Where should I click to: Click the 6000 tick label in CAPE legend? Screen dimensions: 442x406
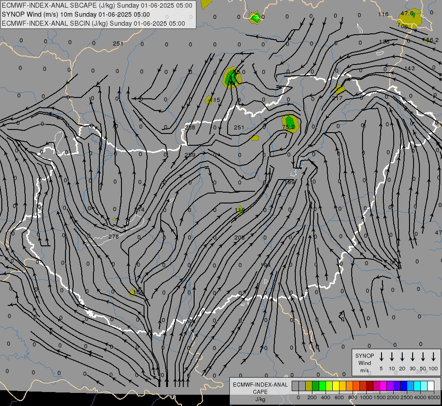click(x=434, y=397)
